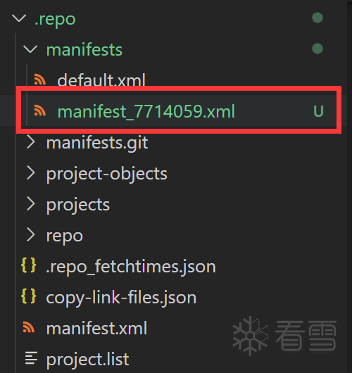Select manifest_7714059.xml in the tree
Viewport: 352px width, 373px height.
tap(179, 110)
